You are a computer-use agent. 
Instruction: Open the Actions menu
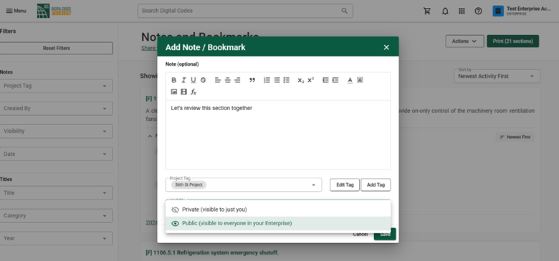coord(464,41)
